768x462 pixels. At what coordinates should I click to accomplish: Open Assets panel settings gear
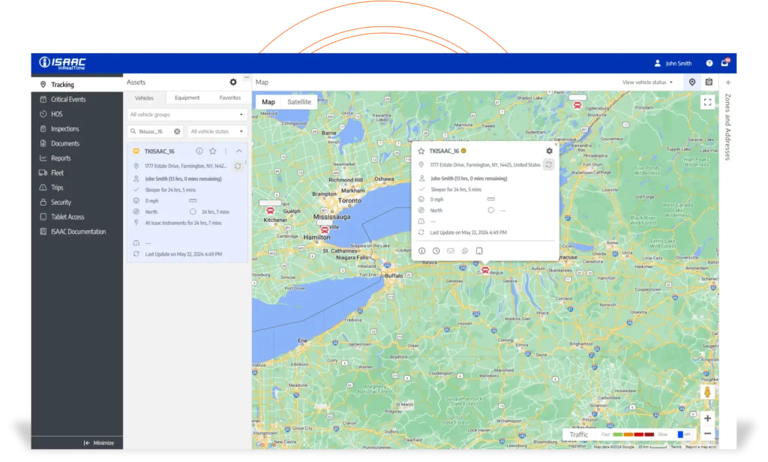(233, 82)
